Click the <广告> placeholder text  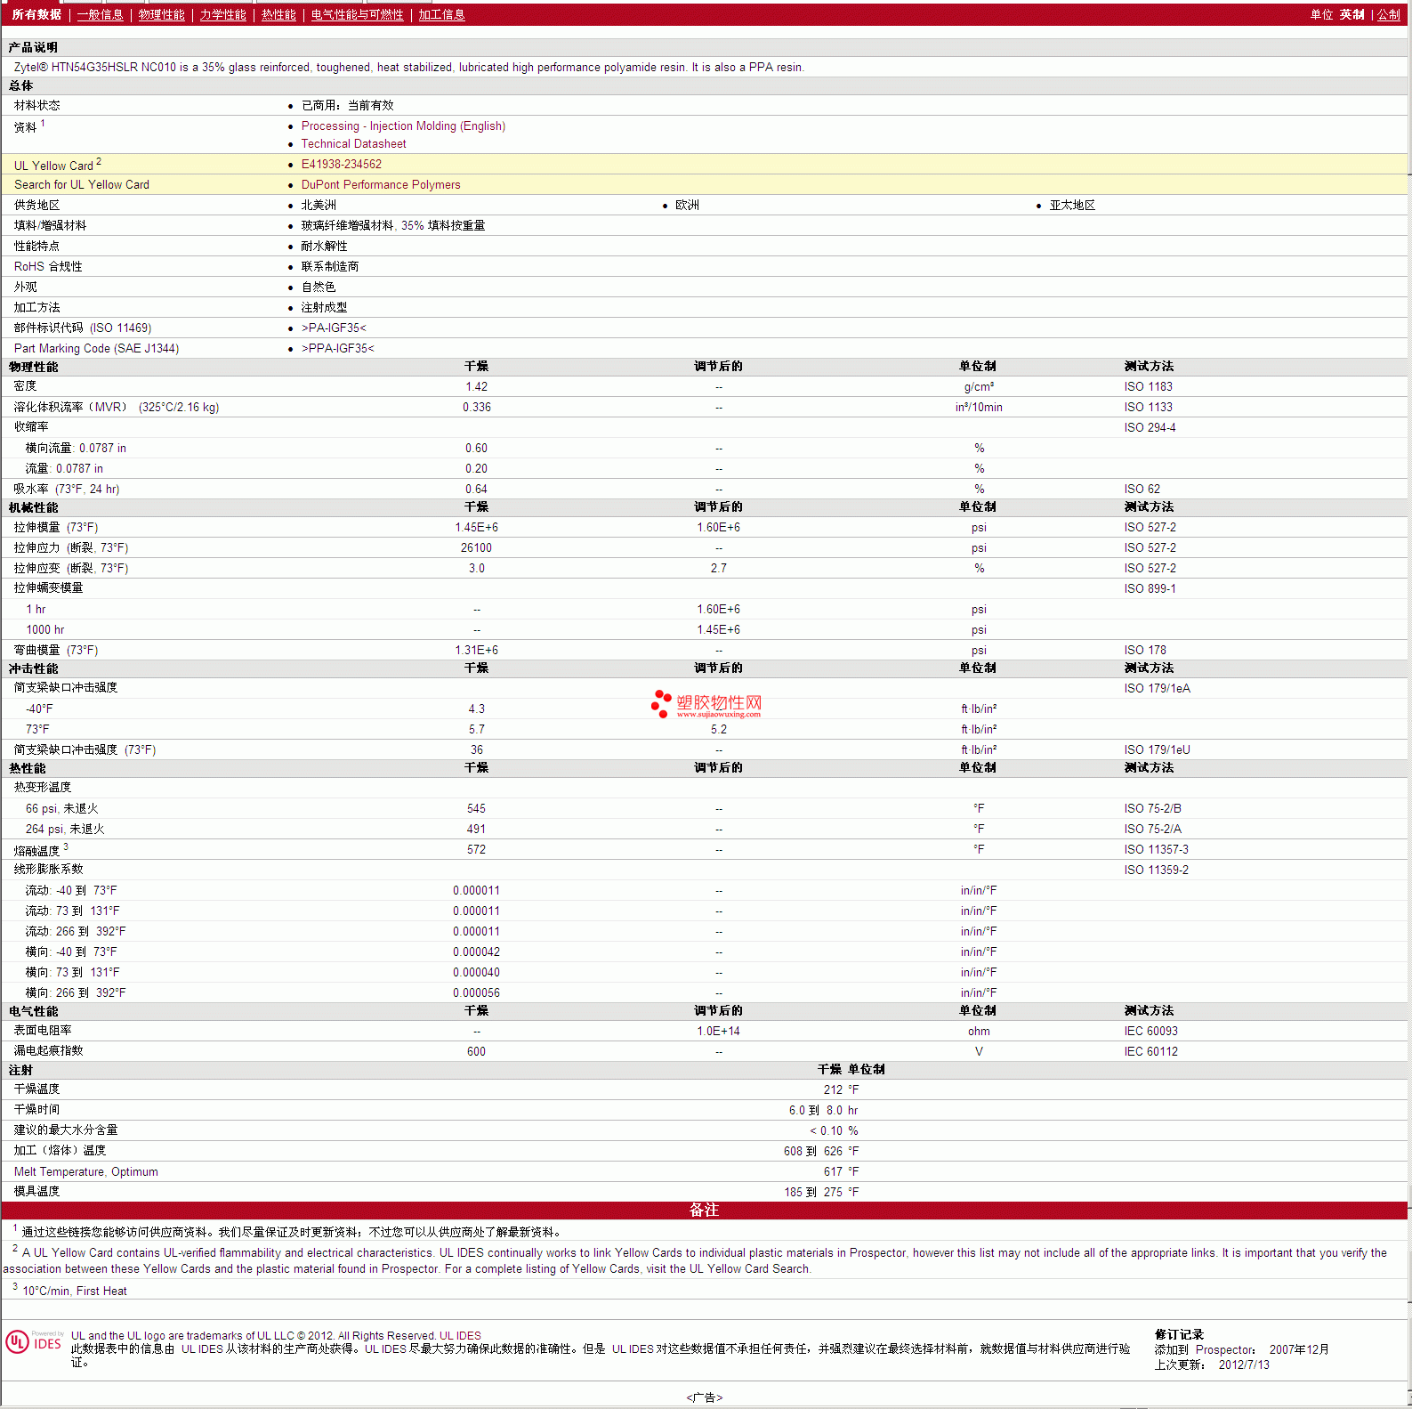pos(704,1397)
